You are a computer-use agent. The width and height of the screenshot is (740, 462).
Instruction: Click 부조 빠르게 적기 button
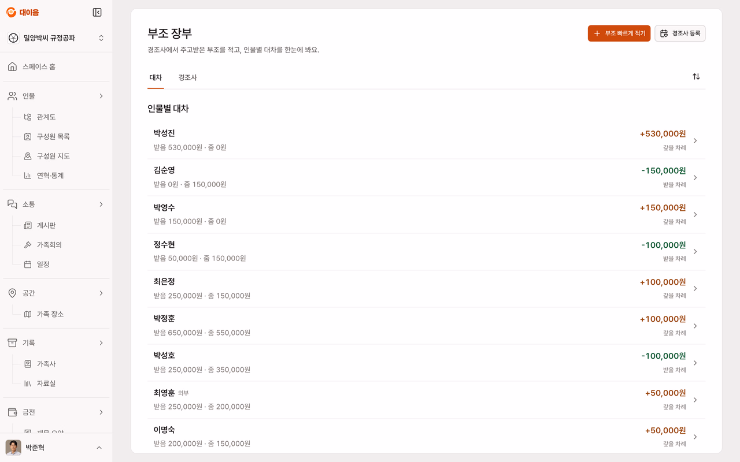click(619, 33)
